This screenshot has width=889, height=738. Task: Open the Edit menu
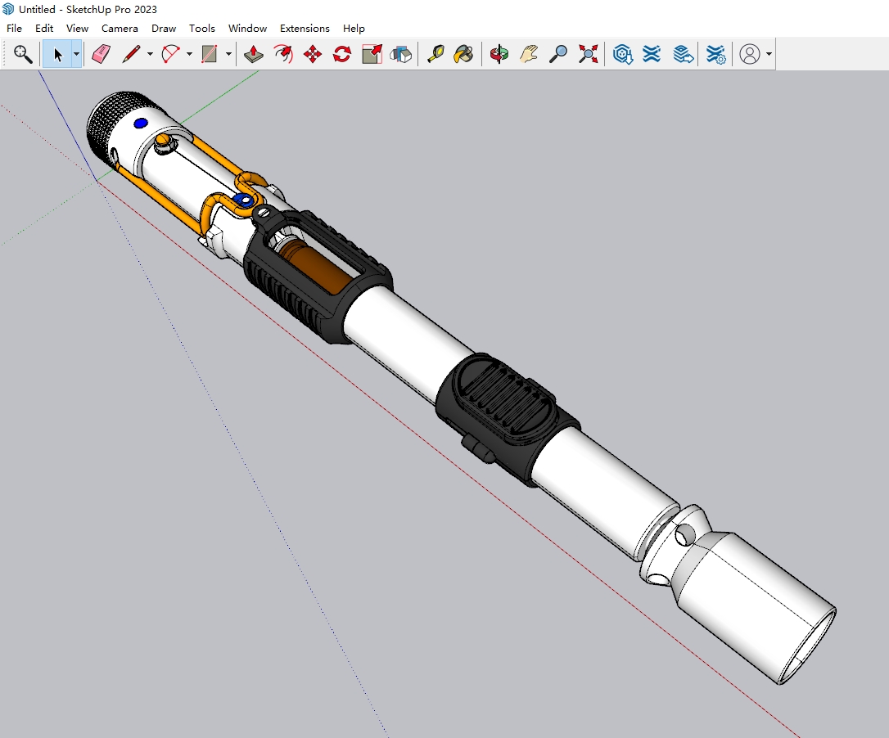pos(44,29)
